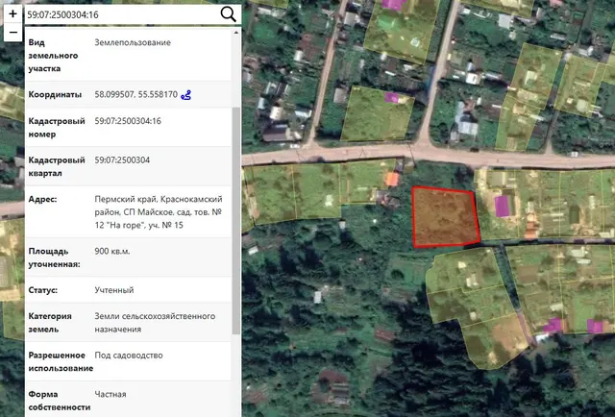Select coordinates value 58.099507, 55.558170
This screenshot has height=417, width=615.
(x=136, y=94)
